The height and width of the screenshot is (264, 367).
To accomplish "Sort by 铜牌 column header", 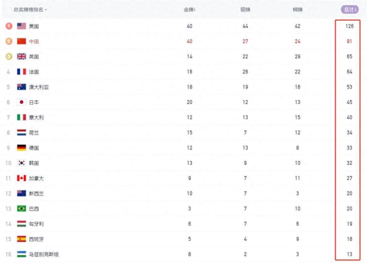I will pos(298,10).
